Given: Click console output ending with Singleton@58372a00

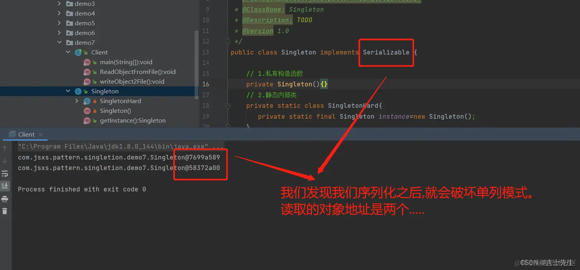Looking at the screenshot, I should pyautogui.click(x=119, y=168).
